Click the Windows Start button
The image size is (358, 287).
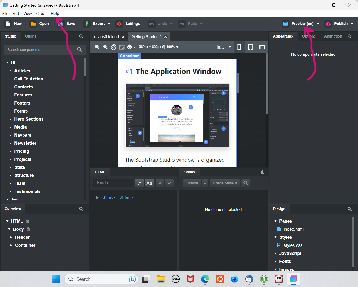tap(56, 279)
